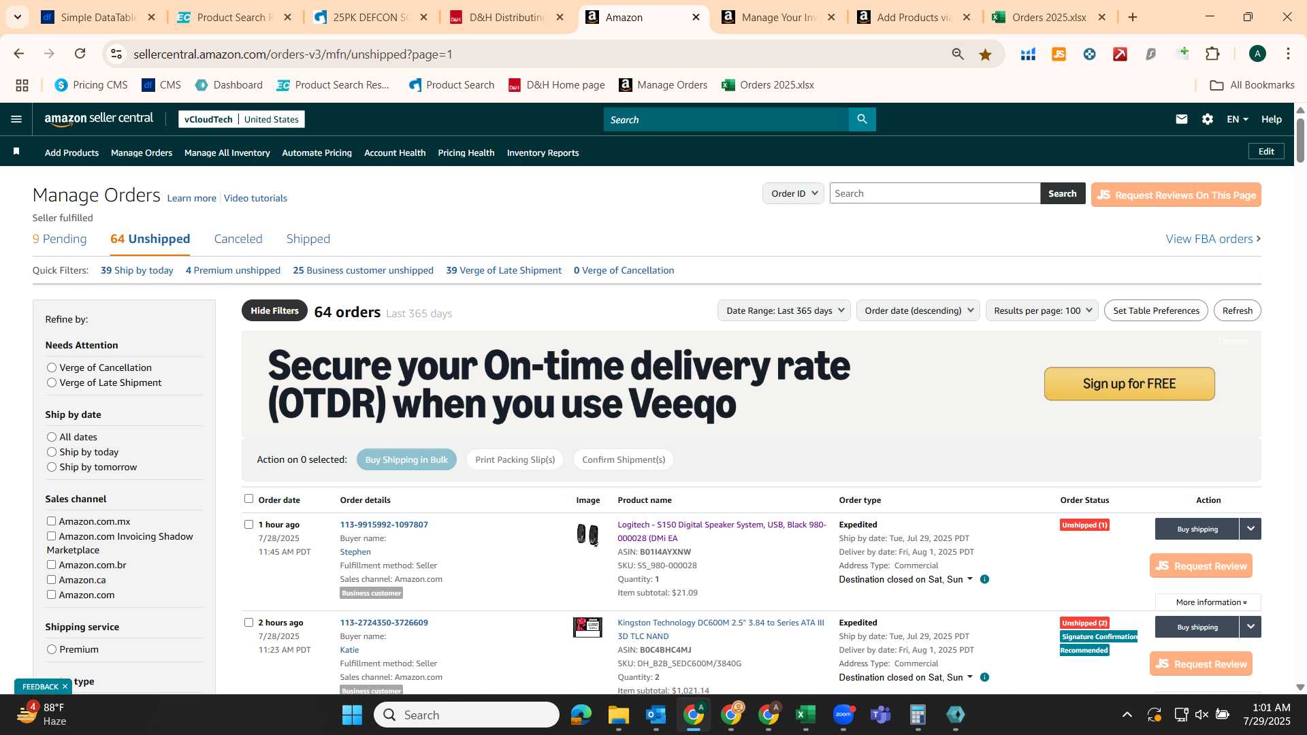The width and height of the screenshot is (1307, 735).
Task: Open the settings gear icon
Action: [x=1207, y=119]
